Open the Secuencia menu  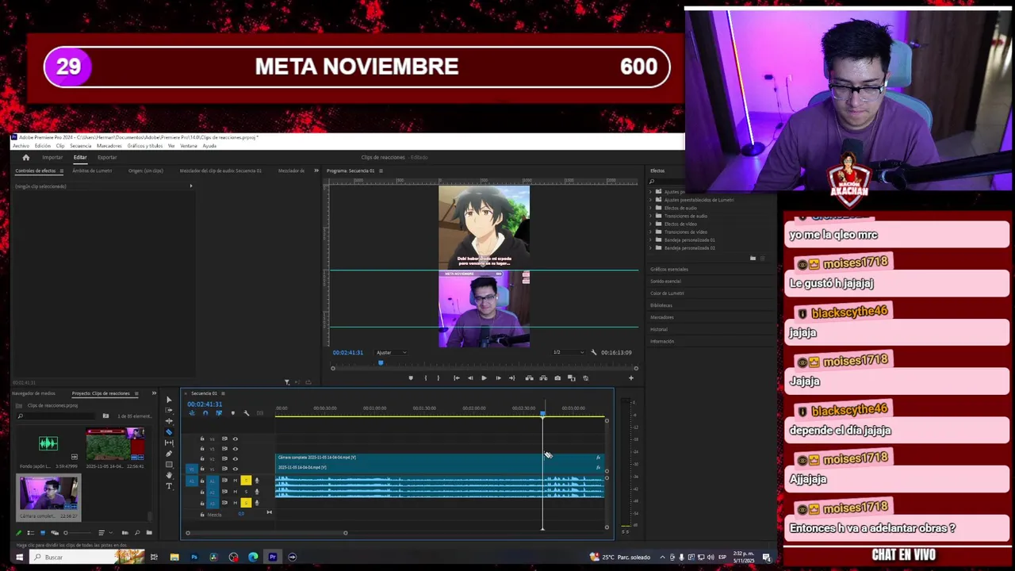coord(80,146)
